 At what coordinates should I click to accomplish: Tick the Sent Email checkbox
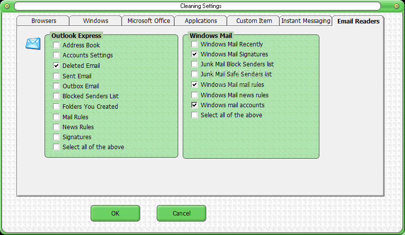point(56,76)
